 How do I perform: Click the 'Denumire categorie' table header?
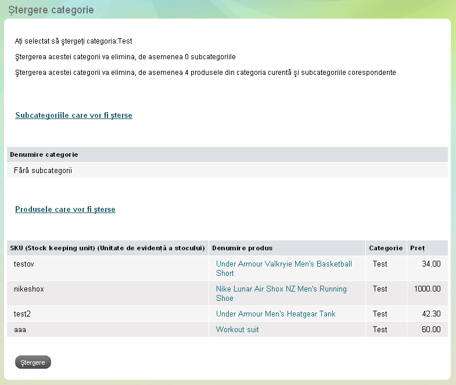pos(44,154)
